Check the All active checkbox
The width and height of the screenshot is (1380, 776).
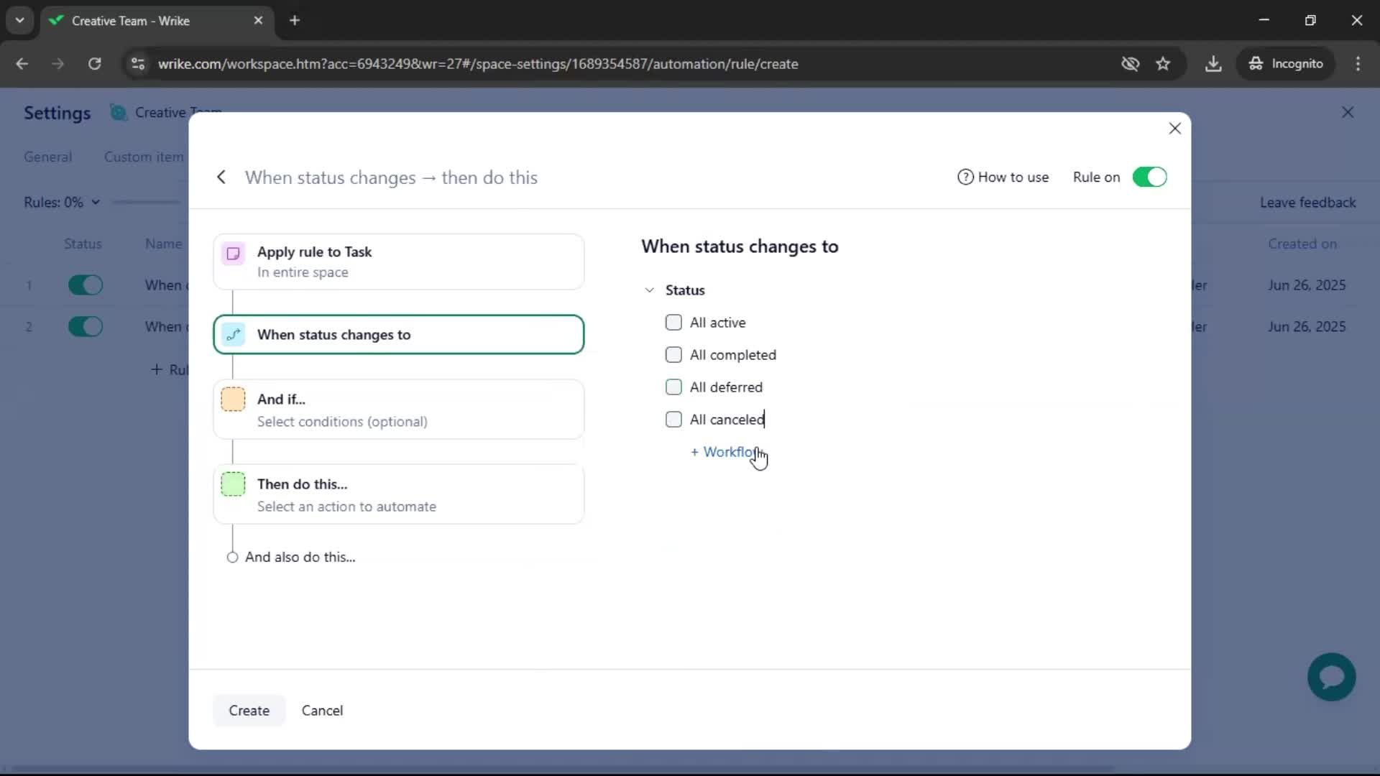tap(673, 323)
